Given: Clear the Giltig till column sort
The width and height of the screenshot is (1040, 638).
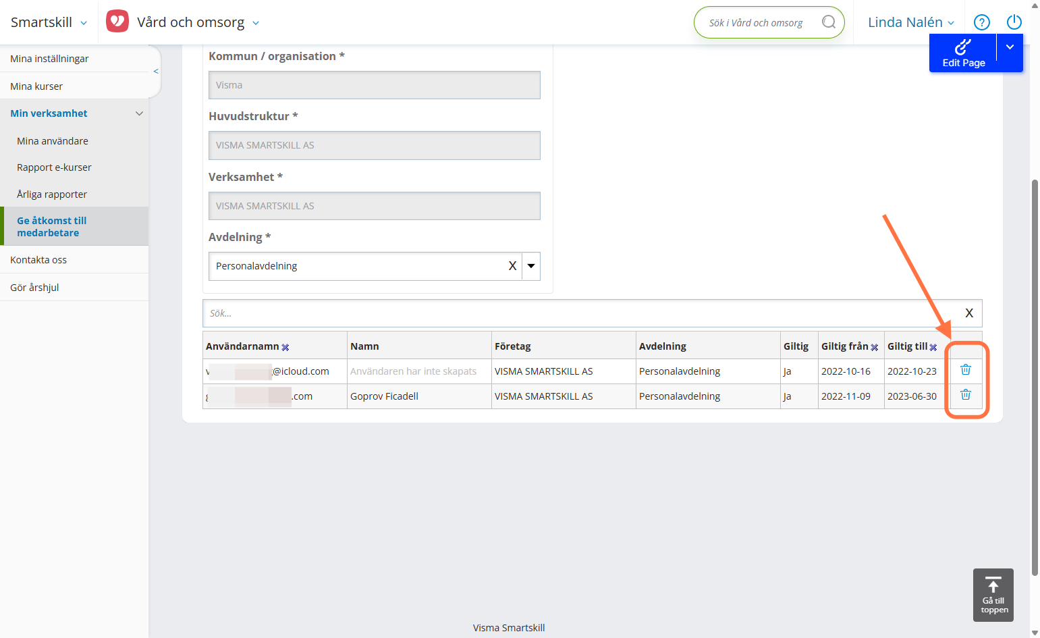Looking at the screenshot, I should pos(933,347).
